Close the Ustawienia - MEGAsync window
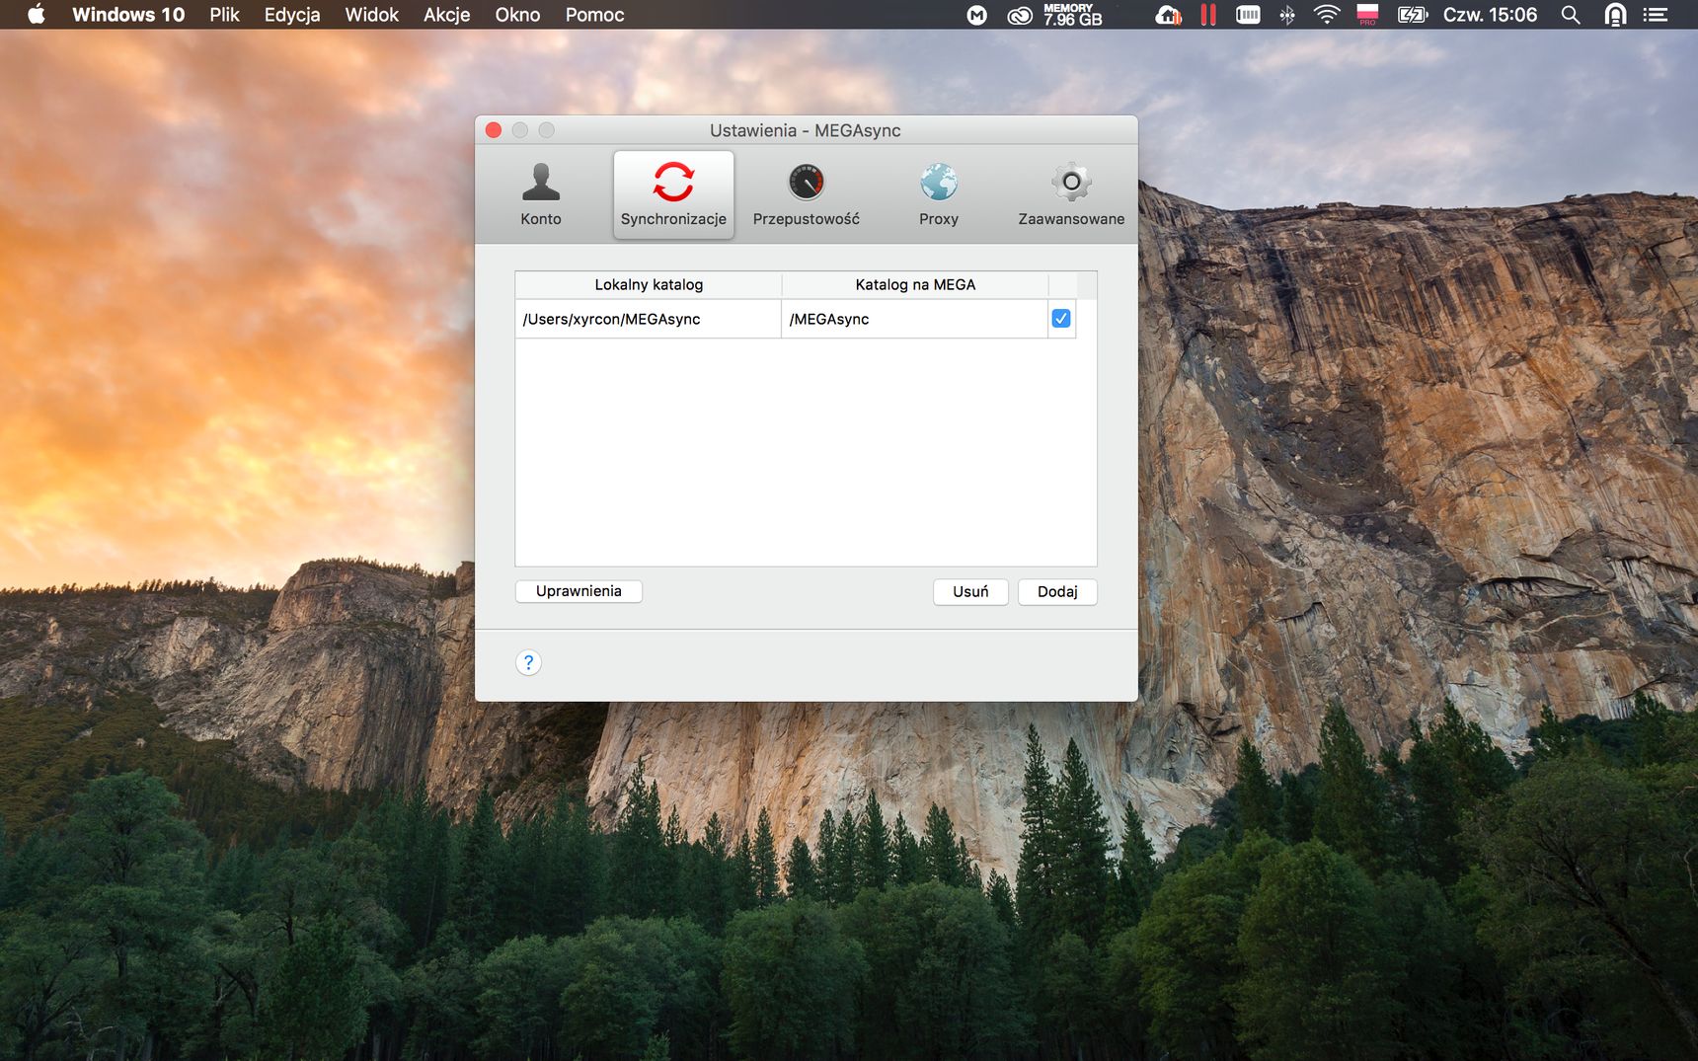This screenshot has height=1061, width=1698. 494,130
